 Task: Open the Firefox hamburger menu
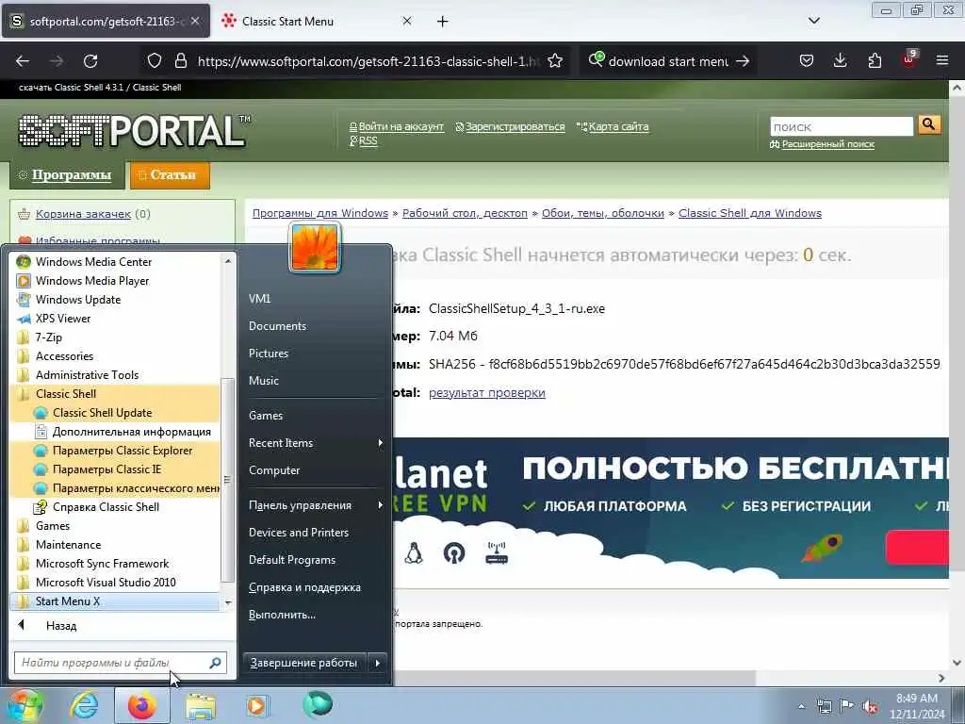tap(942, 60)
